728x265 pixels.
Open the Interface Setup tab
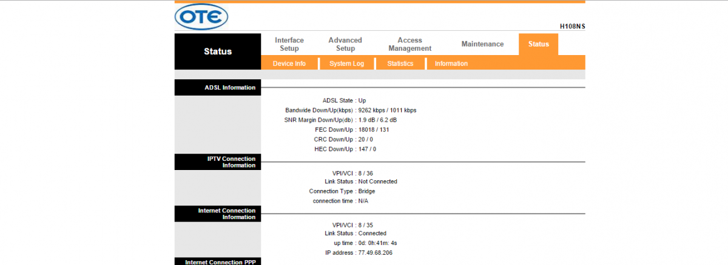pos(289,44)
